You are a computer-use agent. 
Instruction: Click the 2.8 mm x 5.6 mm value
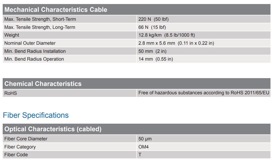pyautogui.click(x=176, y=43)
